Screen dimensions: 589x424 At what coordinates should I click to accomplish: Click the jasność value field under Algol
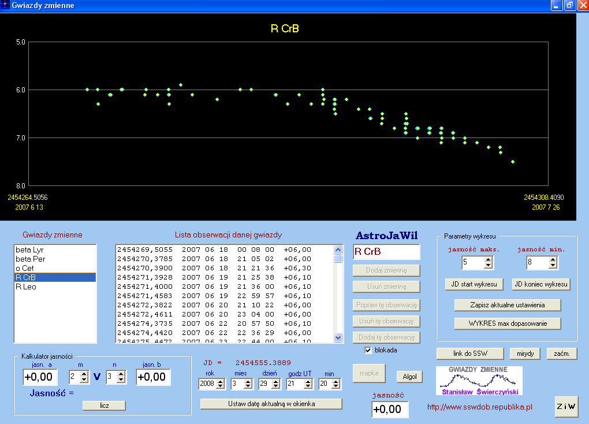coord(390,409)
